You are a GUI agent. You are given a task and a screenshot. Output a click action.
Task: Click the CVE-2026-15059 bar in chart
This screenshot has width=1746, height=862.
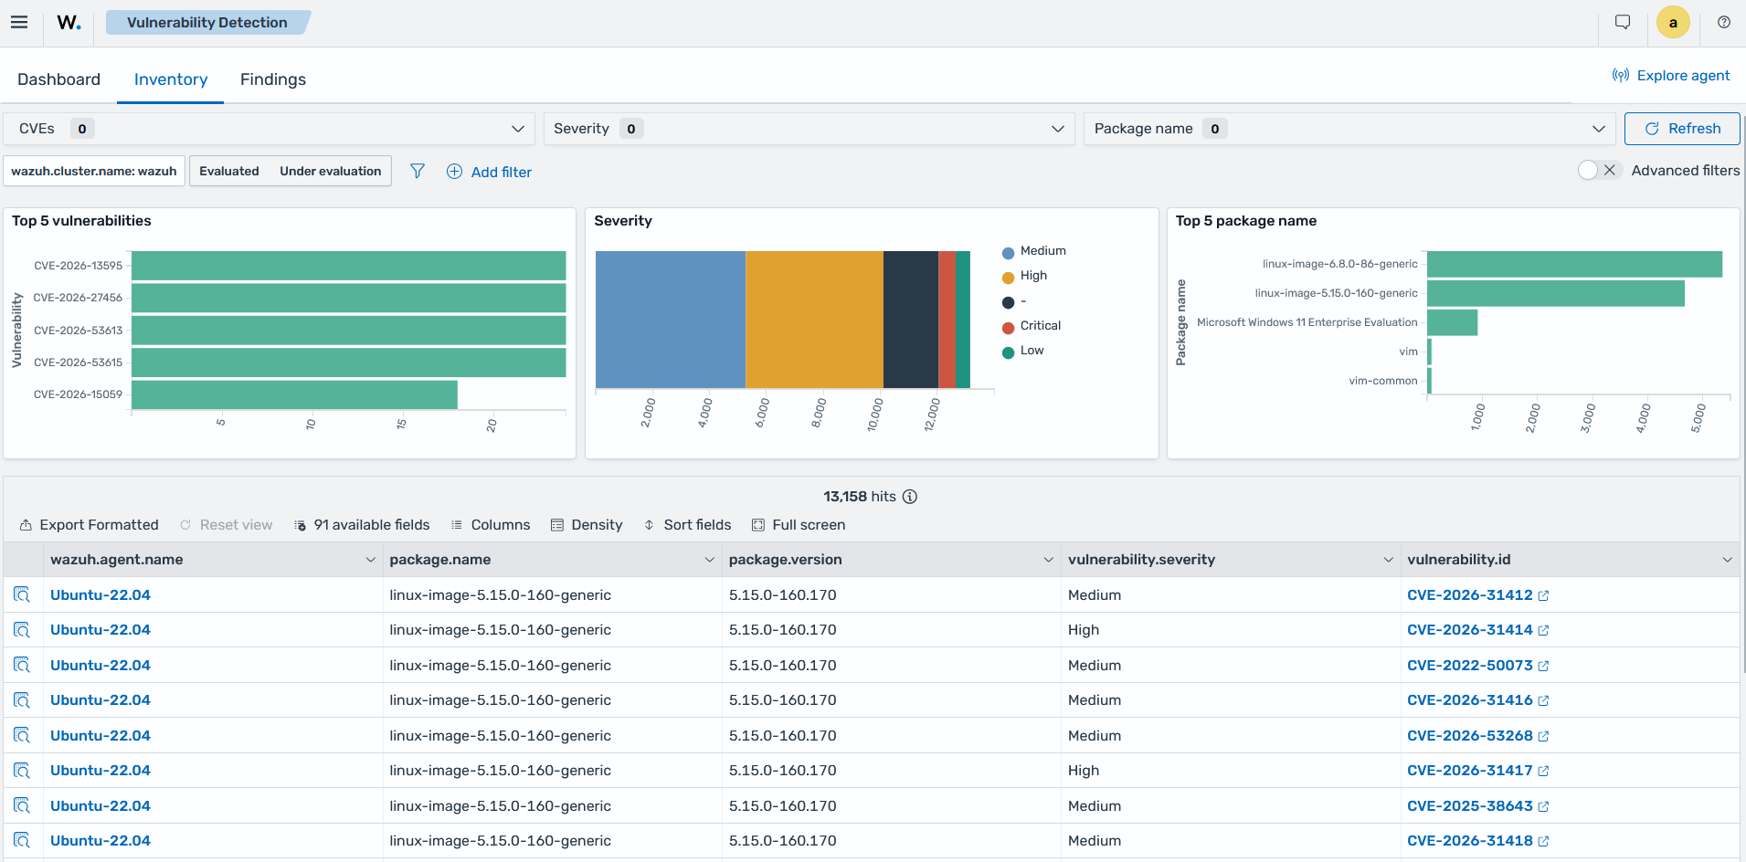coord(294,394)
